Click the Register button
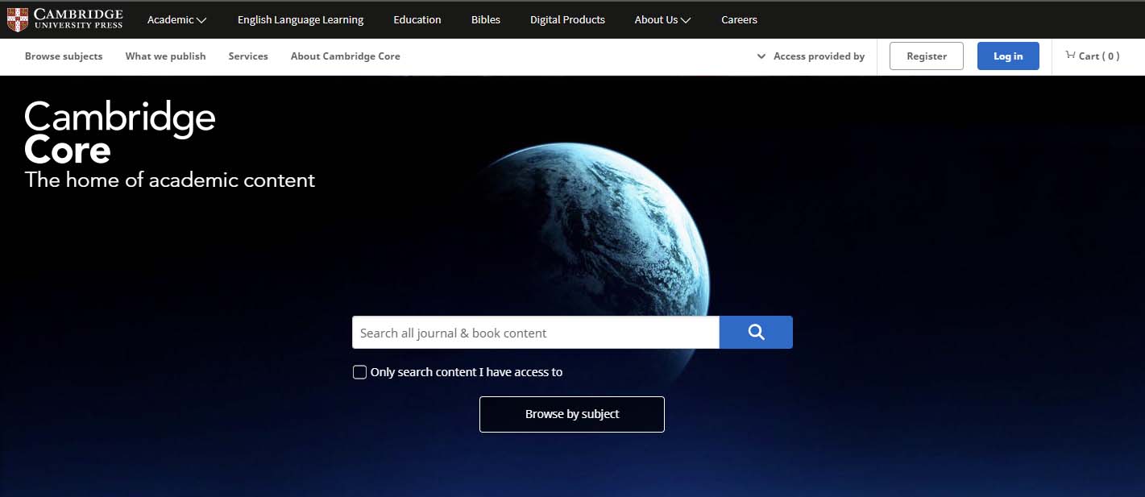Viewport: 1145px width, 497px height. tap(926, 56)
